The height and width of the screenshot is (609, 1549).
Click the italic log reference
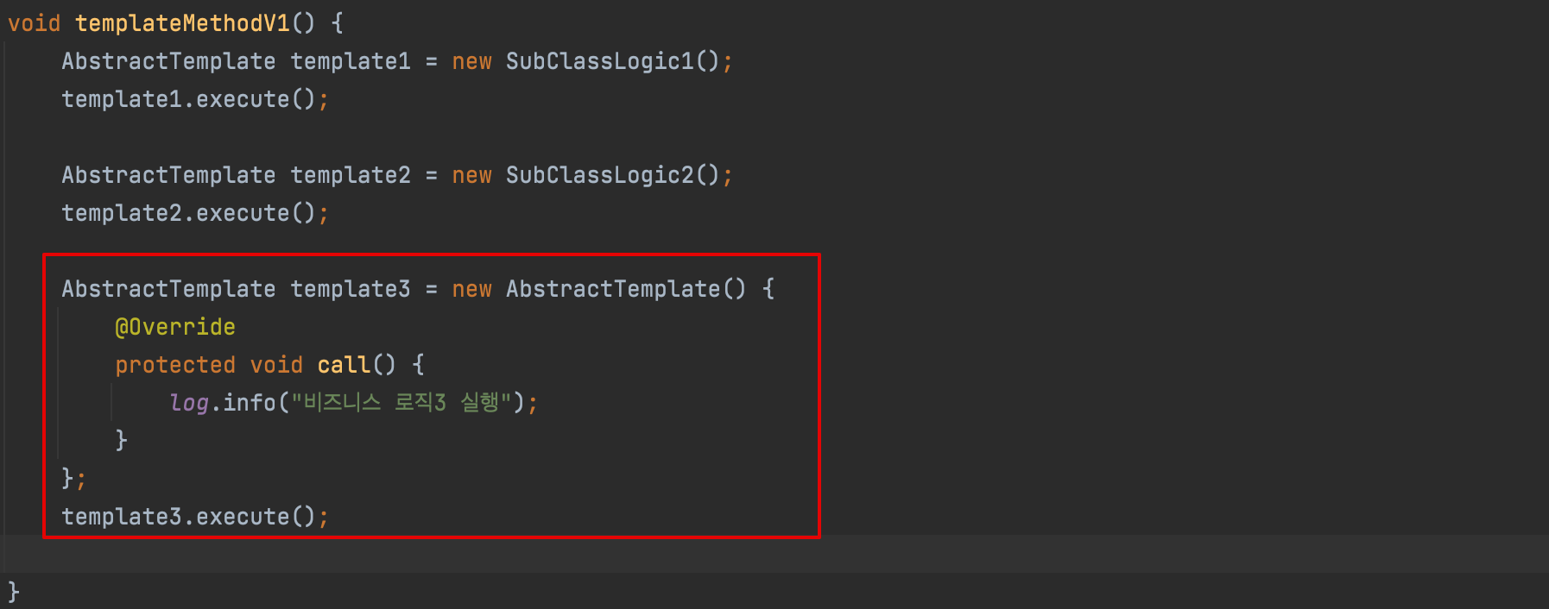pos(189,403)
